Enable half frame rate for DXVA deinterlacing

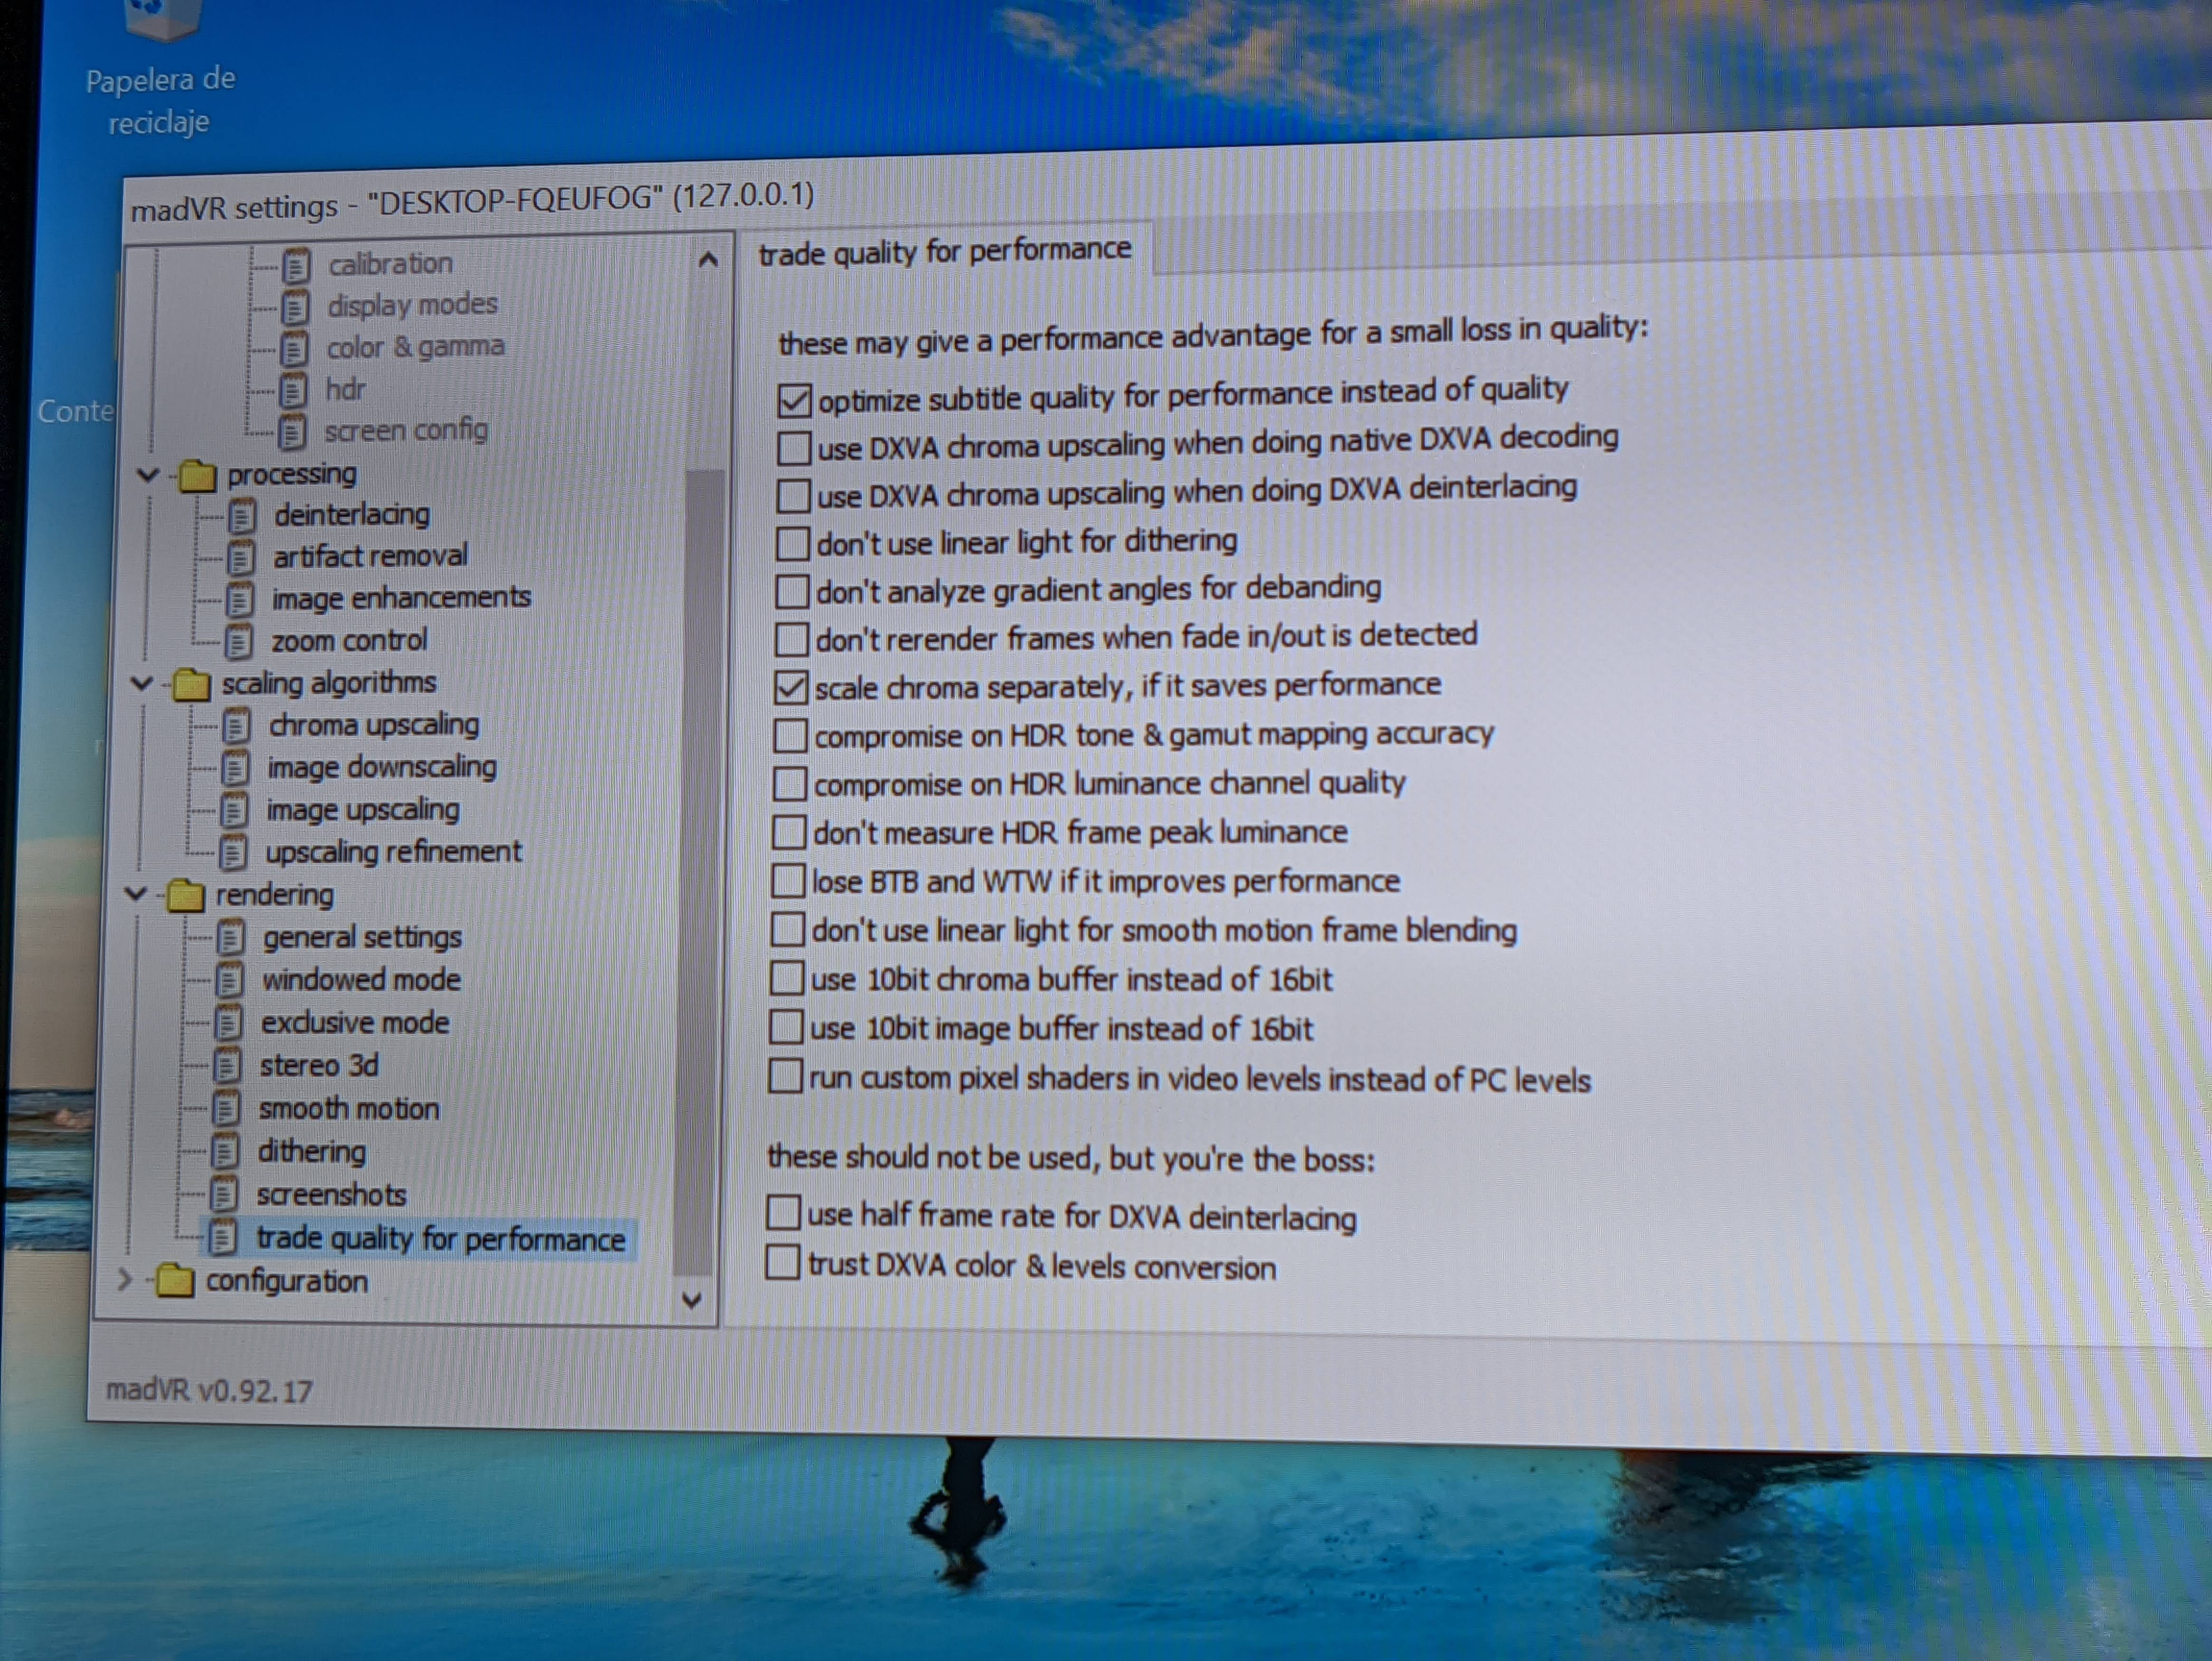tap(784, 1214)
